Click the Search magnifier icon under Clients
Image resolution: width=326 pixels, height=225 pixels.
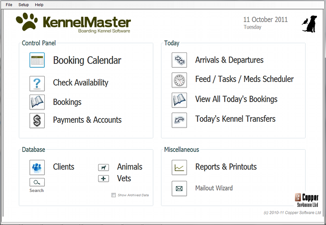tap(37, 182)
